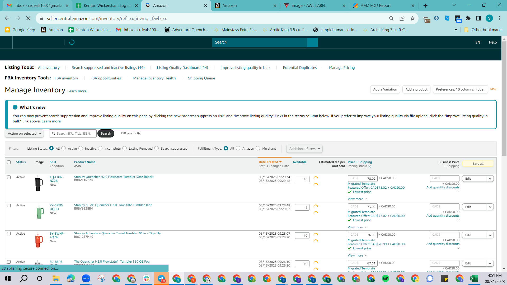This screenshot has height=285, width=507.
Task: Show hidden bookmarks with double chevron
Action: tap(456, 30)
